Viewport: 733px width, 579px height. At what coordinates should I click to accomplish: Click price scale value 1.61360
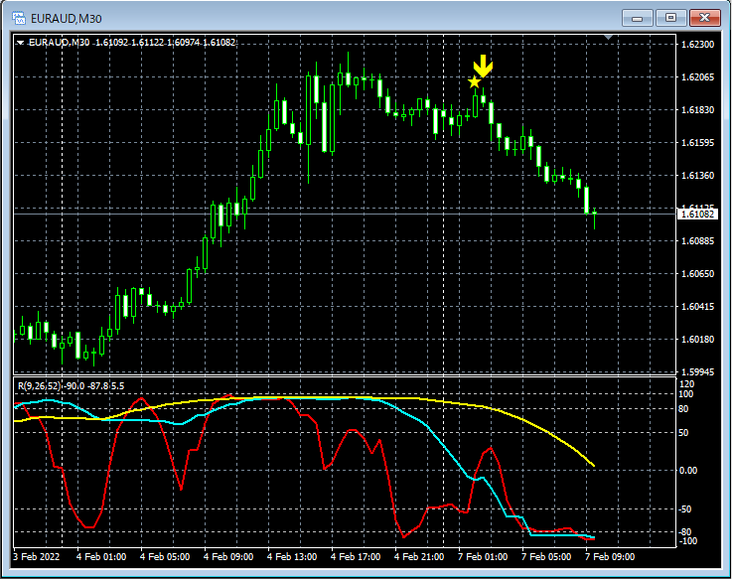tap(698, 175)
